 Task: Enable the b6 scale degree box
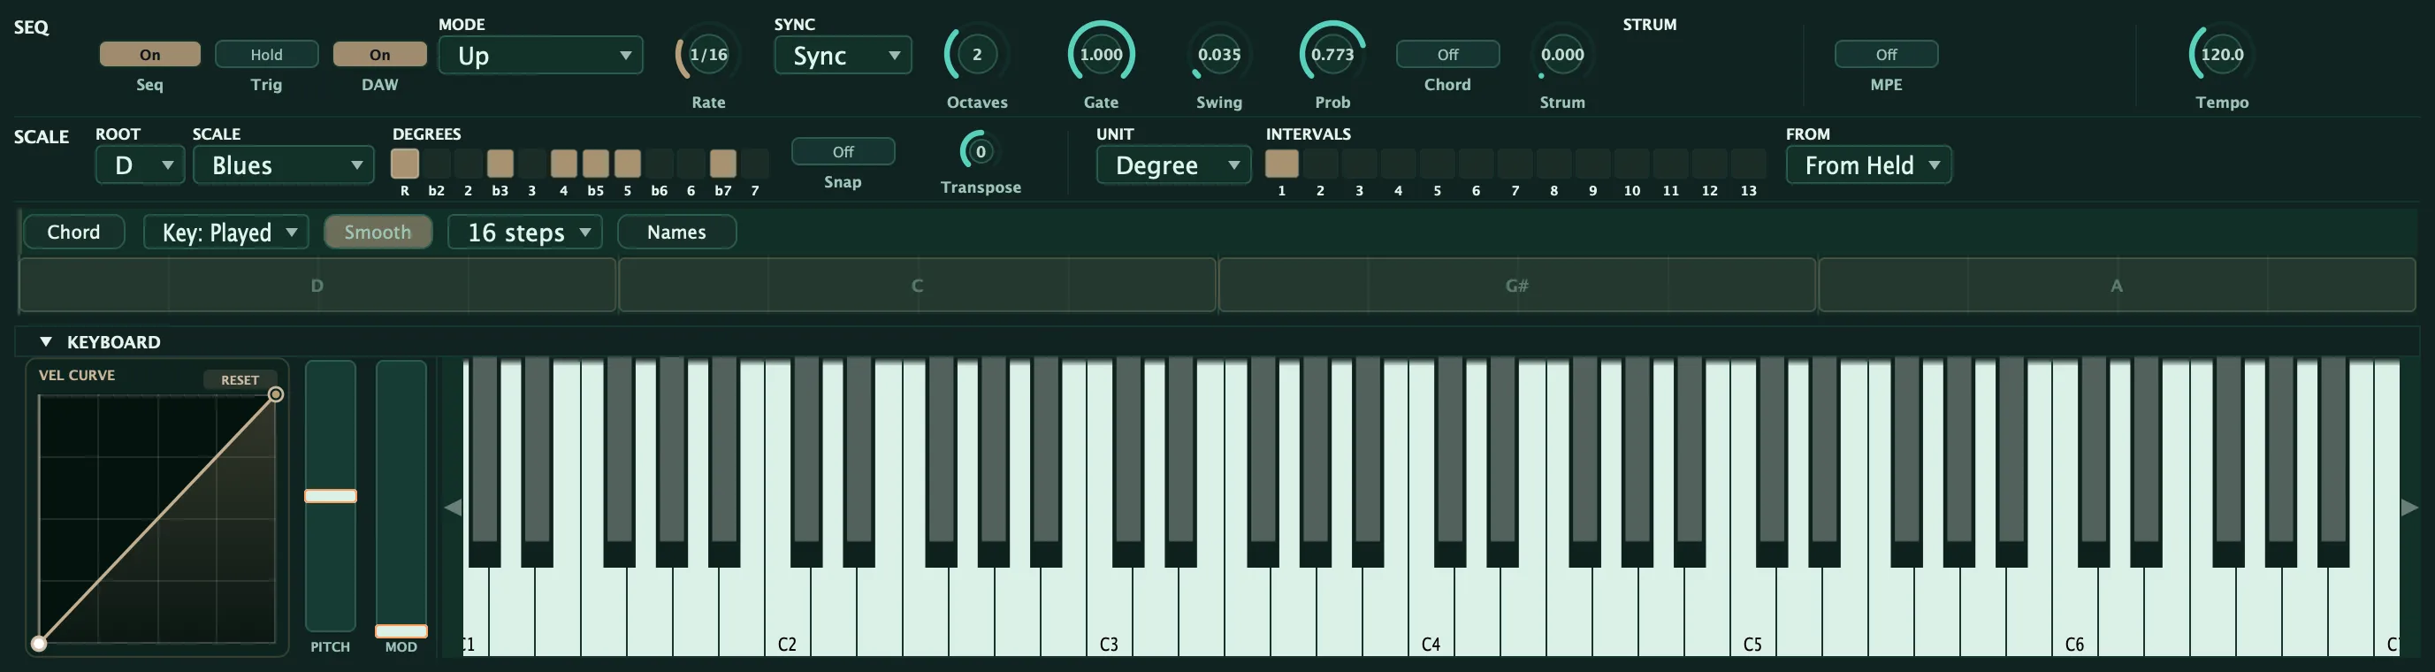[x=659, y=164]
